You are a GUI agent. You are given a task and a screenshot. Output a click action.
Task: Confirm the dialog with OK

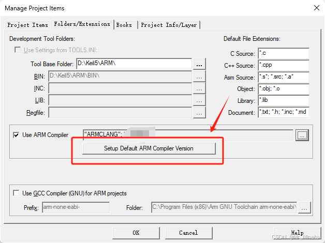[x=136, y=233]
